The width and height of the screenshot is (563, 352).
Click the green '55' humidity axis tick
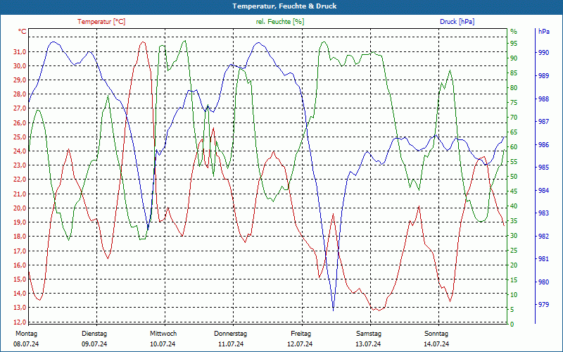tap(514, 162)
